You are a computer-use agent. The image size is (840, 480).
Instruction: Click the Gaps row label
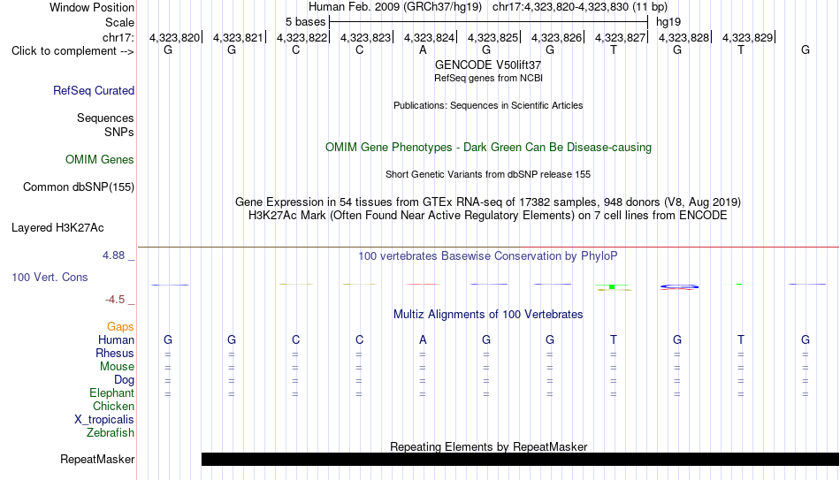click(120, 327)
